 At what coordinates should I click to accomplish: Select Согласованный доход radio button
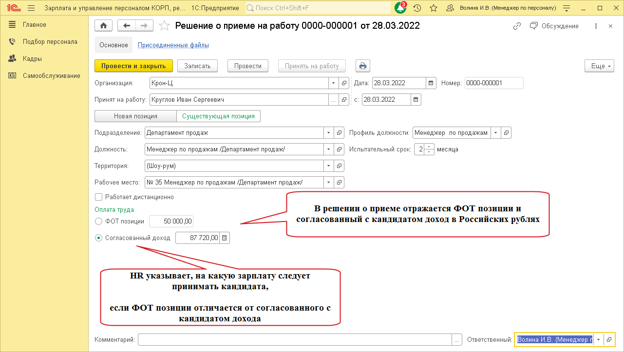98,238
